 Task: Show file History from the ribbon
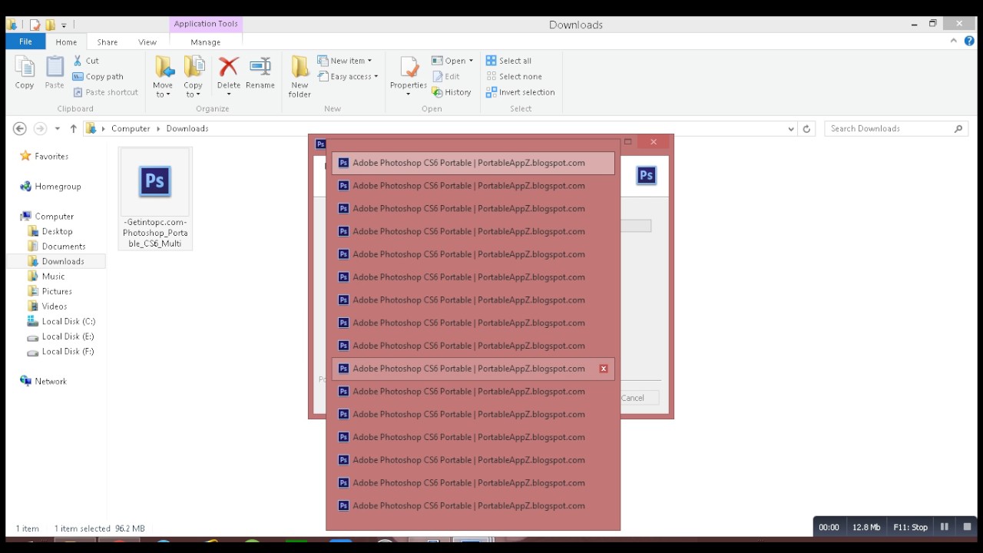point(452,92)
